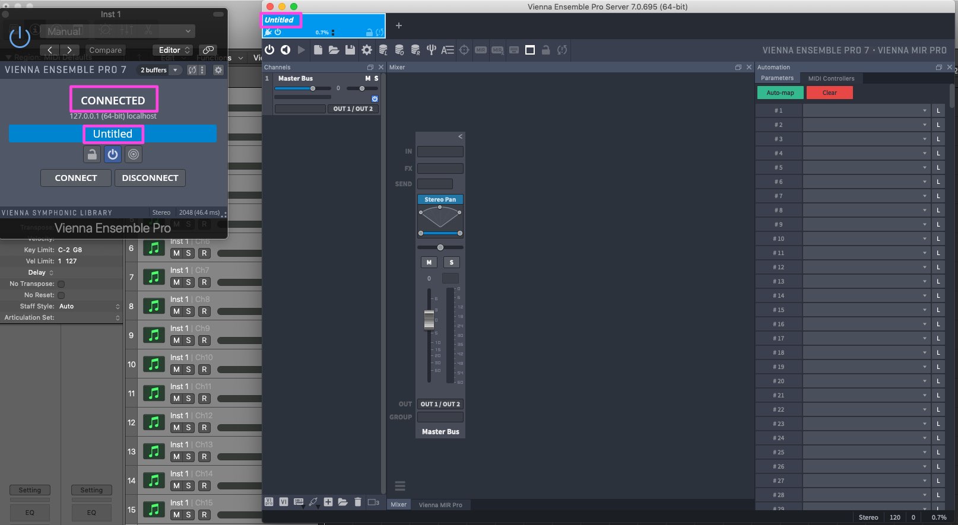Create a new project via the blank page icon
Viewport: 958px width, 525px height.
click(318, 50)
